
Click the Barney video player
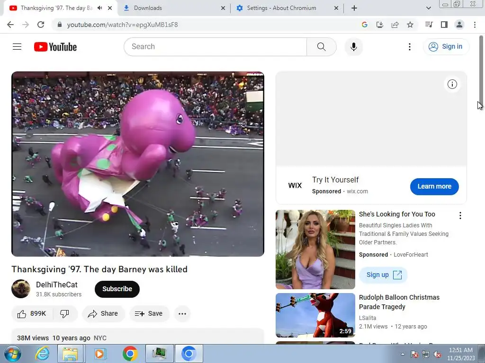[138, 164]
